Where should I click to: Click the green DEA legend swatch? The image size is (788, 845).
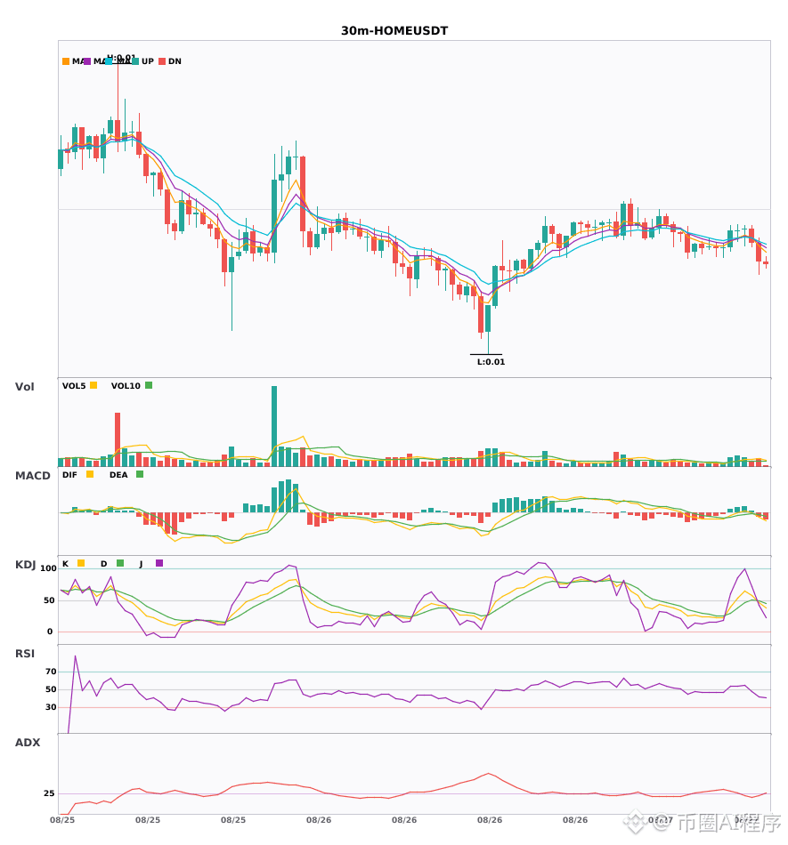(x=140, y=474)
